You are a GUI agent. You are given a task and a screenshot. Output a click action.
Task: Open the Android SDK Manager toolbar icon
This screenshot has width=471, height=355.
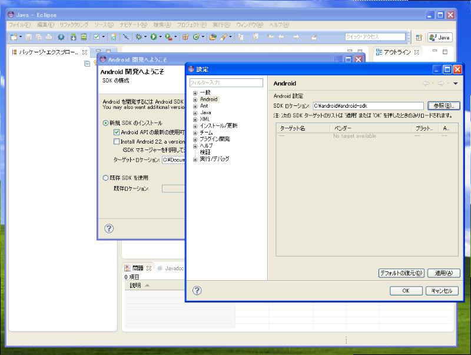coord(74,37)
